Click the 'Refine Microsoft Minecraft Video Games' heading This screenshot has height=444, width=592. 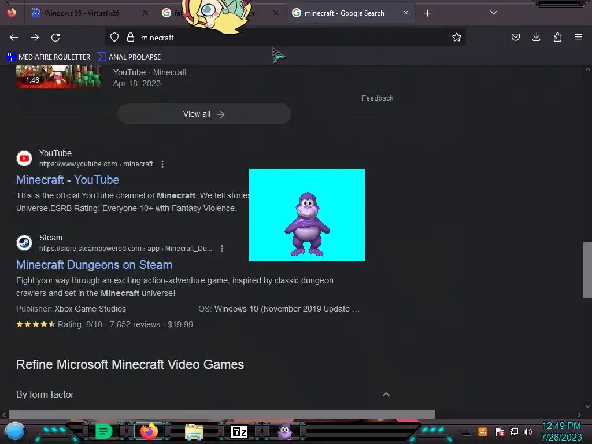pyautogui.click(x=130, y=364)
